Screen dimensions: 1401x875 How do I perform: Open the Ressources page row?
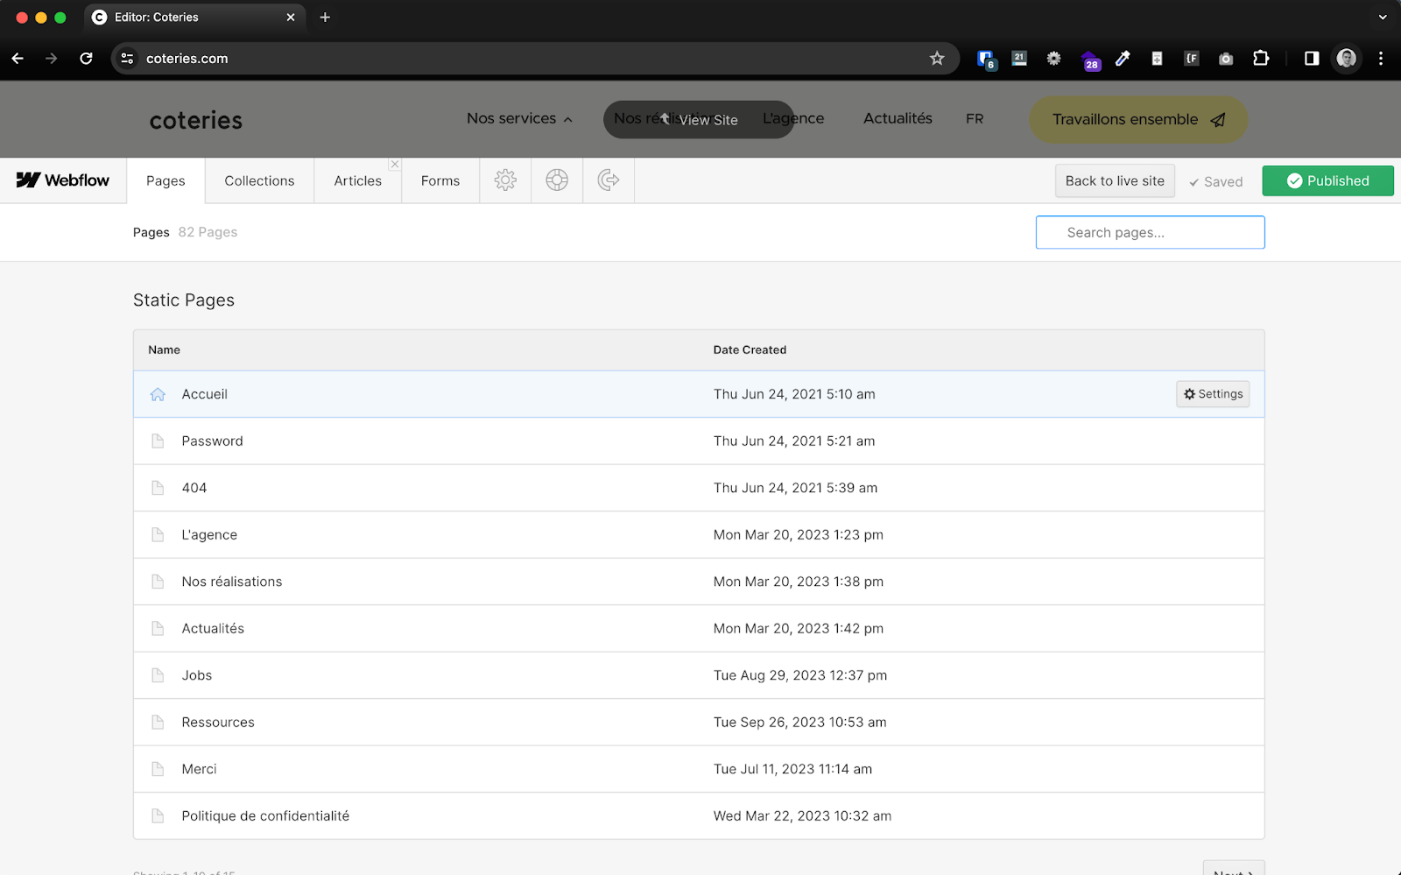point(699,723)
